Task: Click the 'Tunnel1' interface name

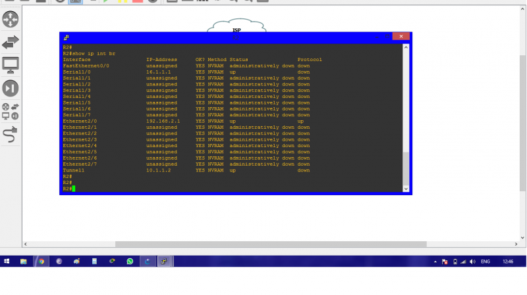Action: pyautogui.click(x=74, y=170)
